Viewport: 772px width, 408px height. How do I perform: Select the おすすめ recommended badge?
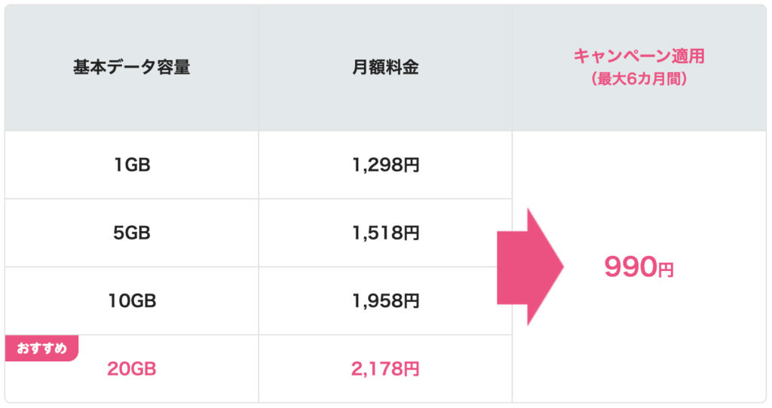point(42,349)
